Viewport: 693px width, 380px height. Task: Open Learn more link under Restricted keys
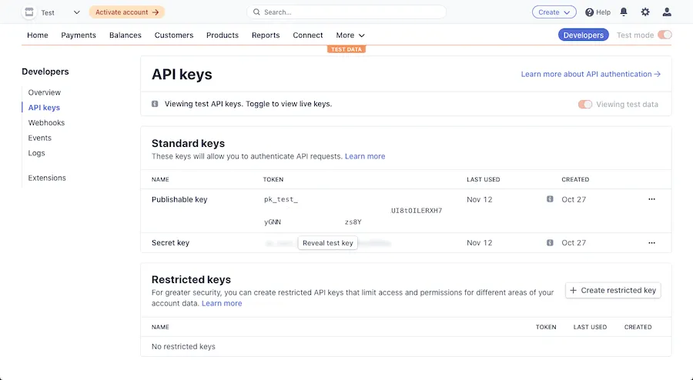222,303
